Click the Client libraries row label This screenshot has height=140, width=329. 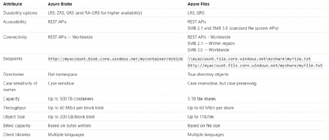coord(17,135)
